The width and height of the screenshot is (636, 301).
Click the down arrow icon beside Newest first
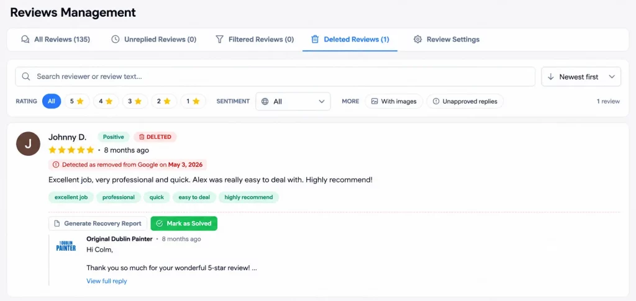[x=551, y=76]
